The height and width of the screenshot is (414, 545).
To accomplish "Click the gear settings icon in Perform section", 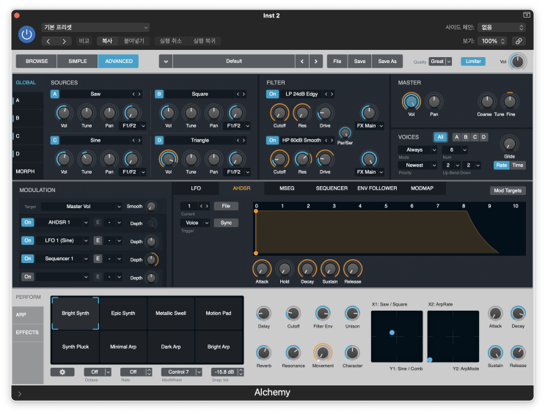I will click(x=62, y=372).
